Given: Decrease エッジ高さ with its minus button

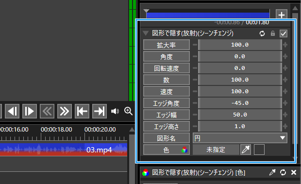Looking at the screenshot, I should tap(195, 126).
